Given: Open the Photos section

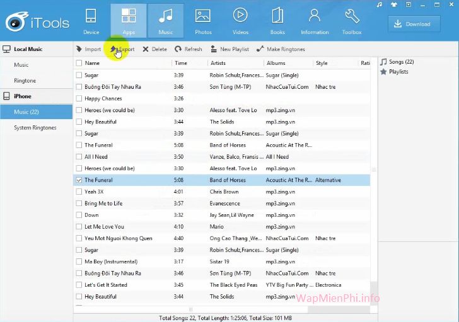Looking at the screenshot, I should pyautogui.click(x=203, y=21).
